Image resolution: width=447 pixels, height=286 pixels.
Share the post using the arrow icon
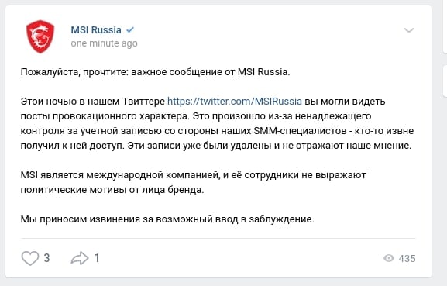(x=80, y=258)
